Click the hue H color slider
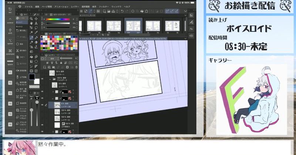The image size is (296, 155). pyautogui.click(x=58, y=19)
